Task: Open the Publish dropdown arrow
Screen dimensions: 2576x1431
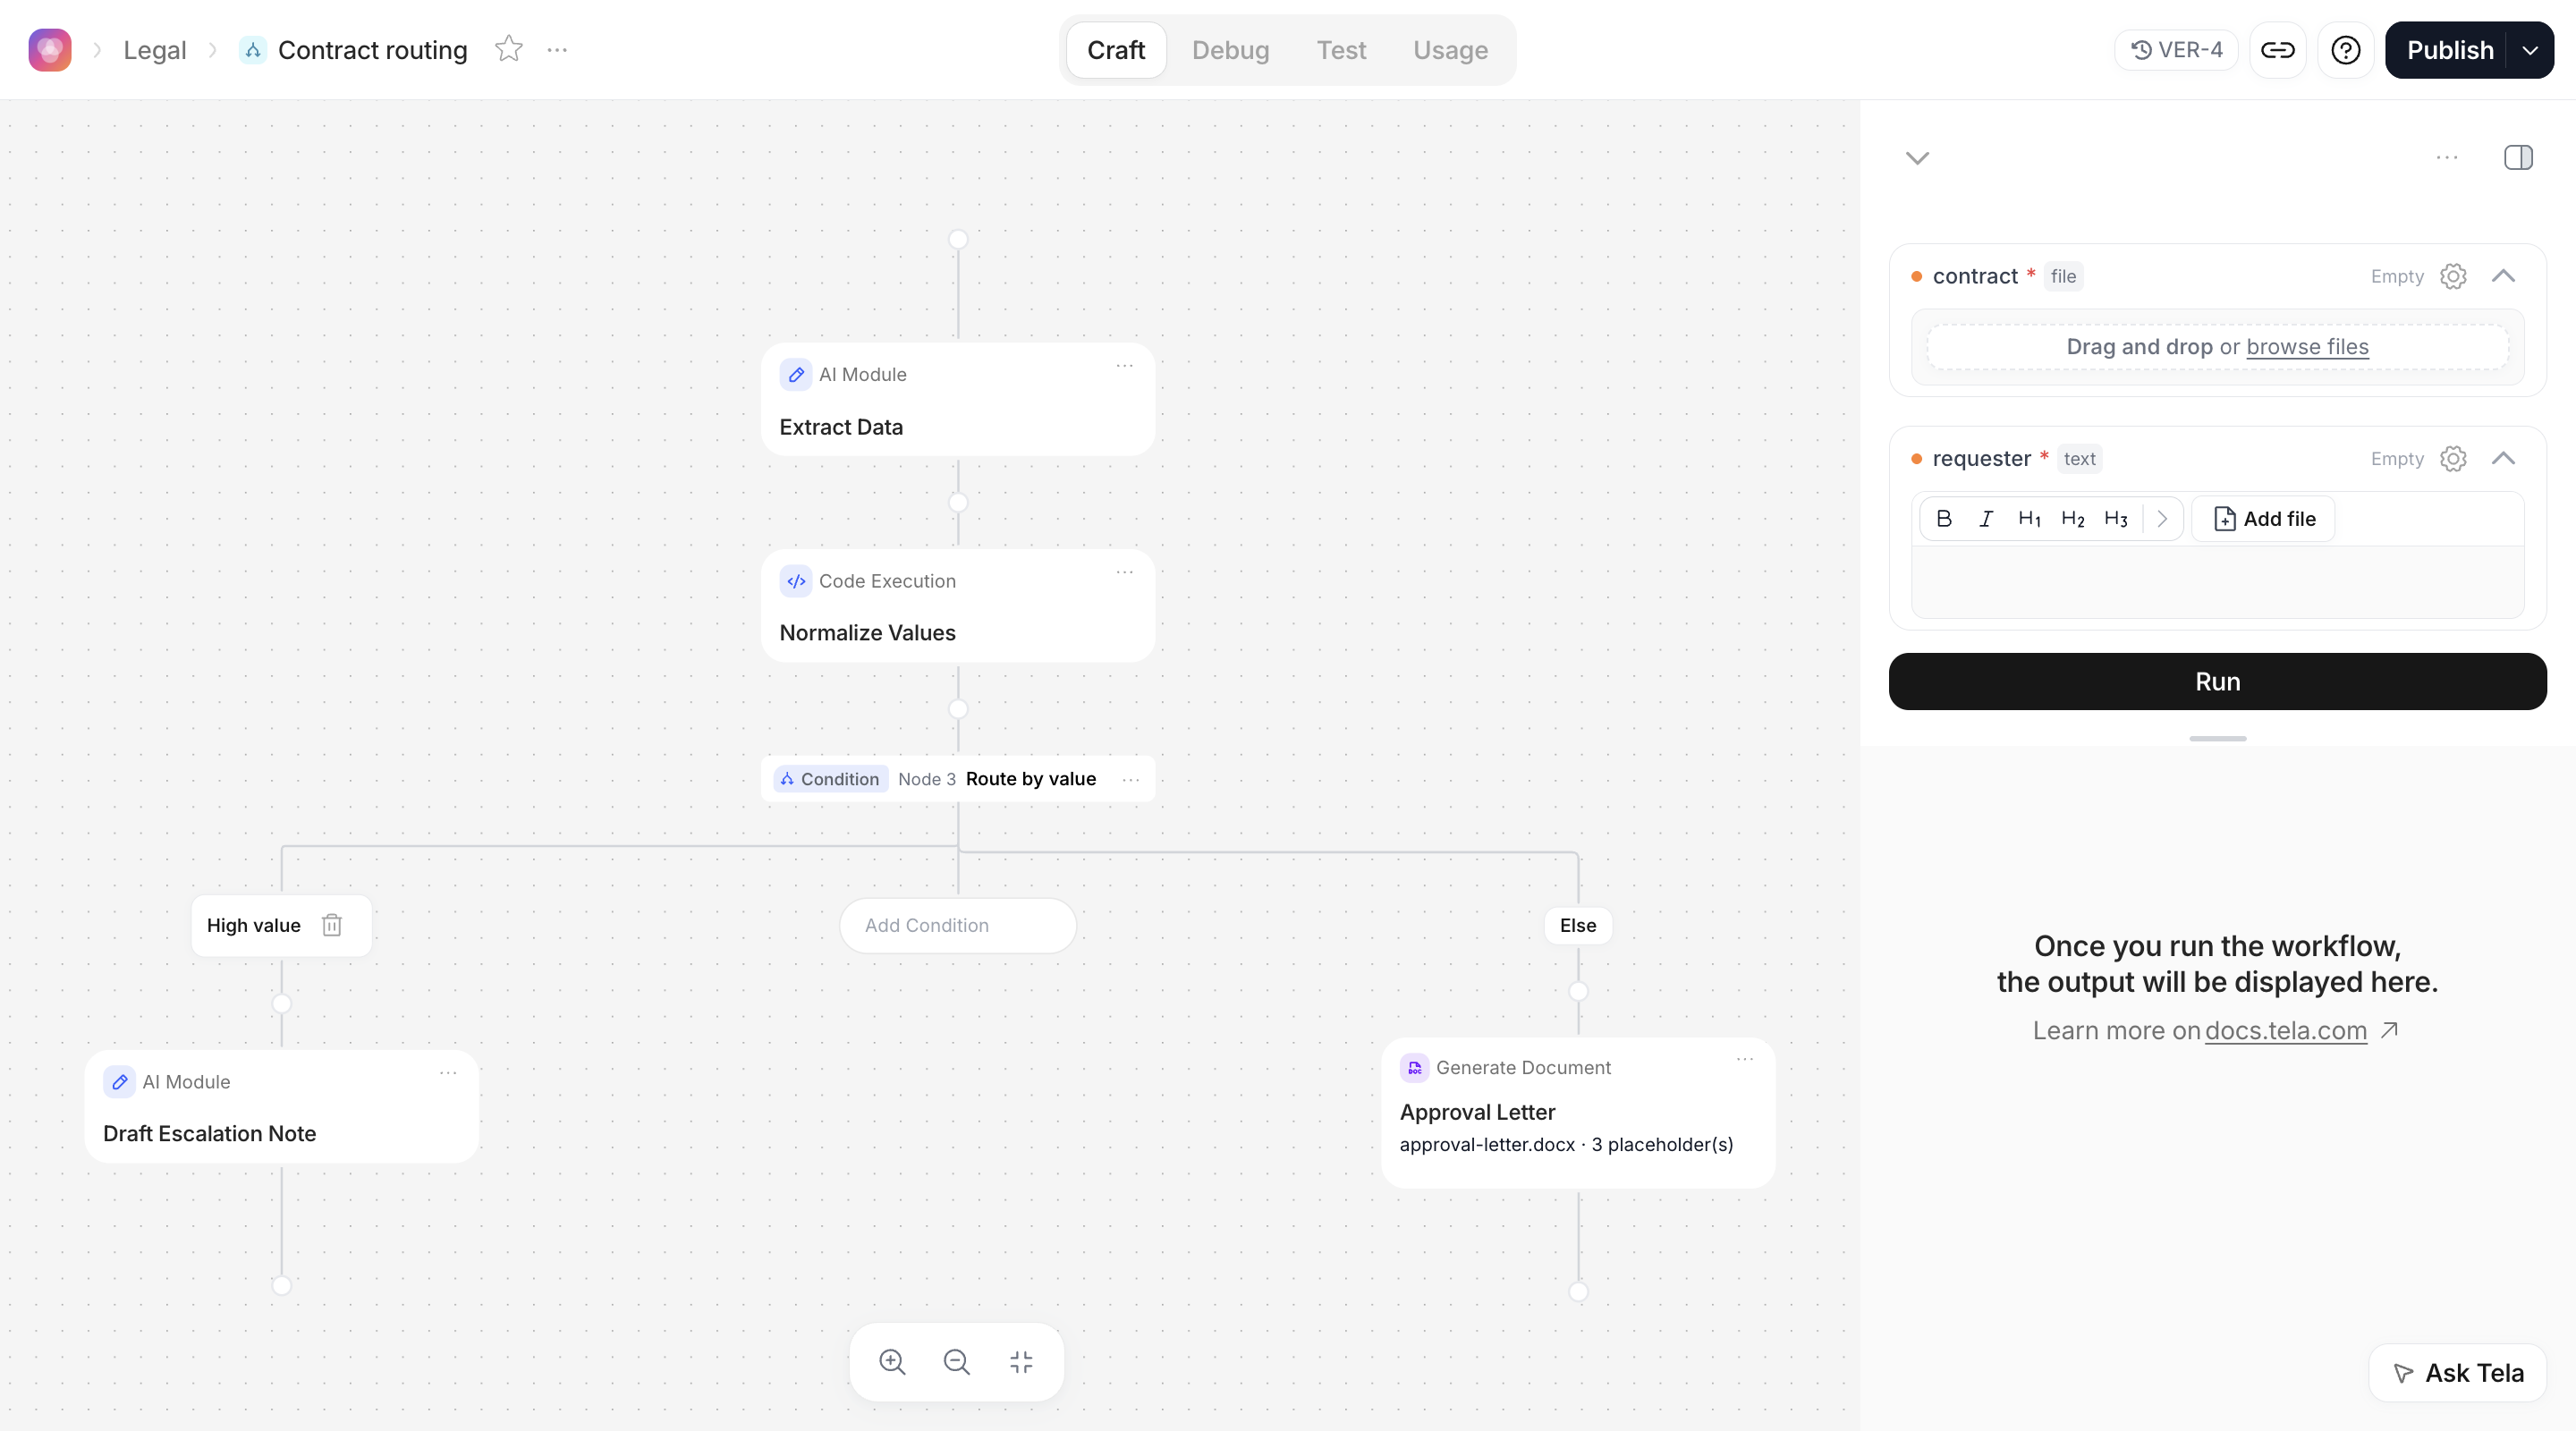Action: [x=2529, y=50]
